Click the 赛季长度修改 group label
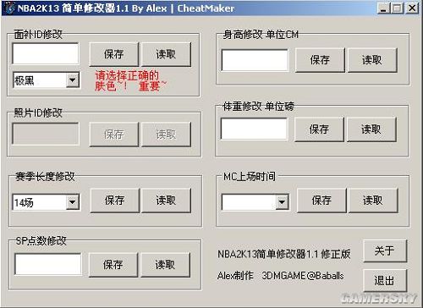This screenshot has height=308, width=423. coord(45,177)
